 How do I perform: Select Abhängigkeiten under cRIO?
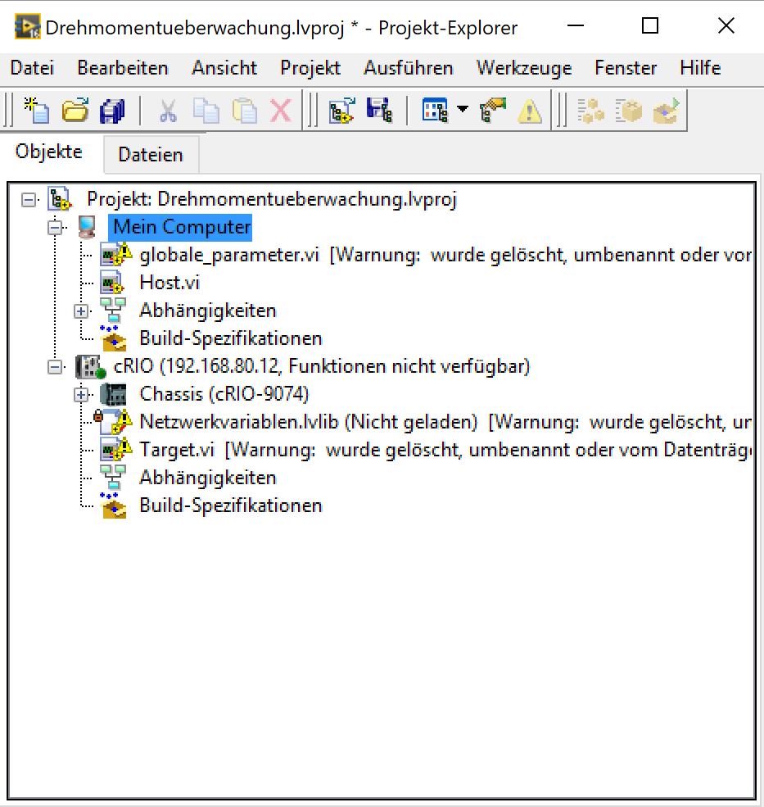pos(208,478)
